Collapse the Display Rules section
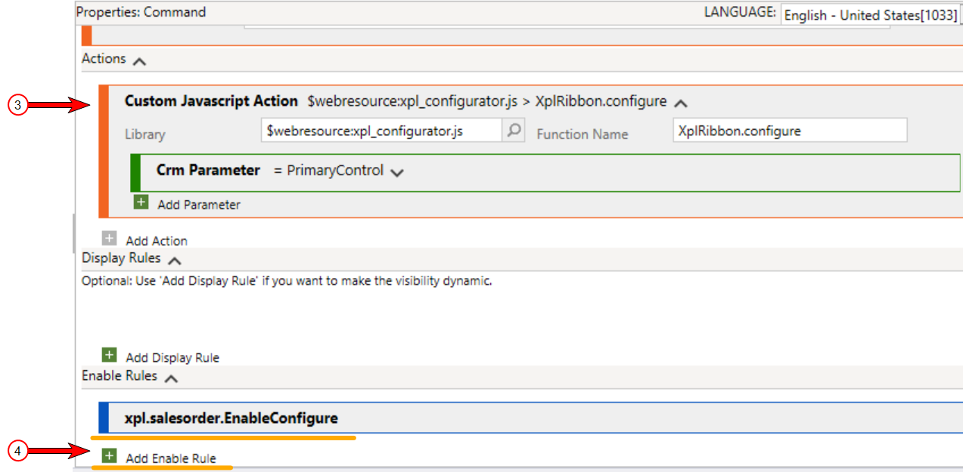Image resolution: width=963 pixels, height=472 pixels. 174,260
